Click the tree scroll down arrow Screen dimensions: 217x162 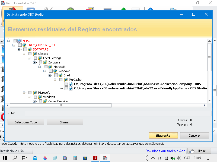[x=209, y=100]
